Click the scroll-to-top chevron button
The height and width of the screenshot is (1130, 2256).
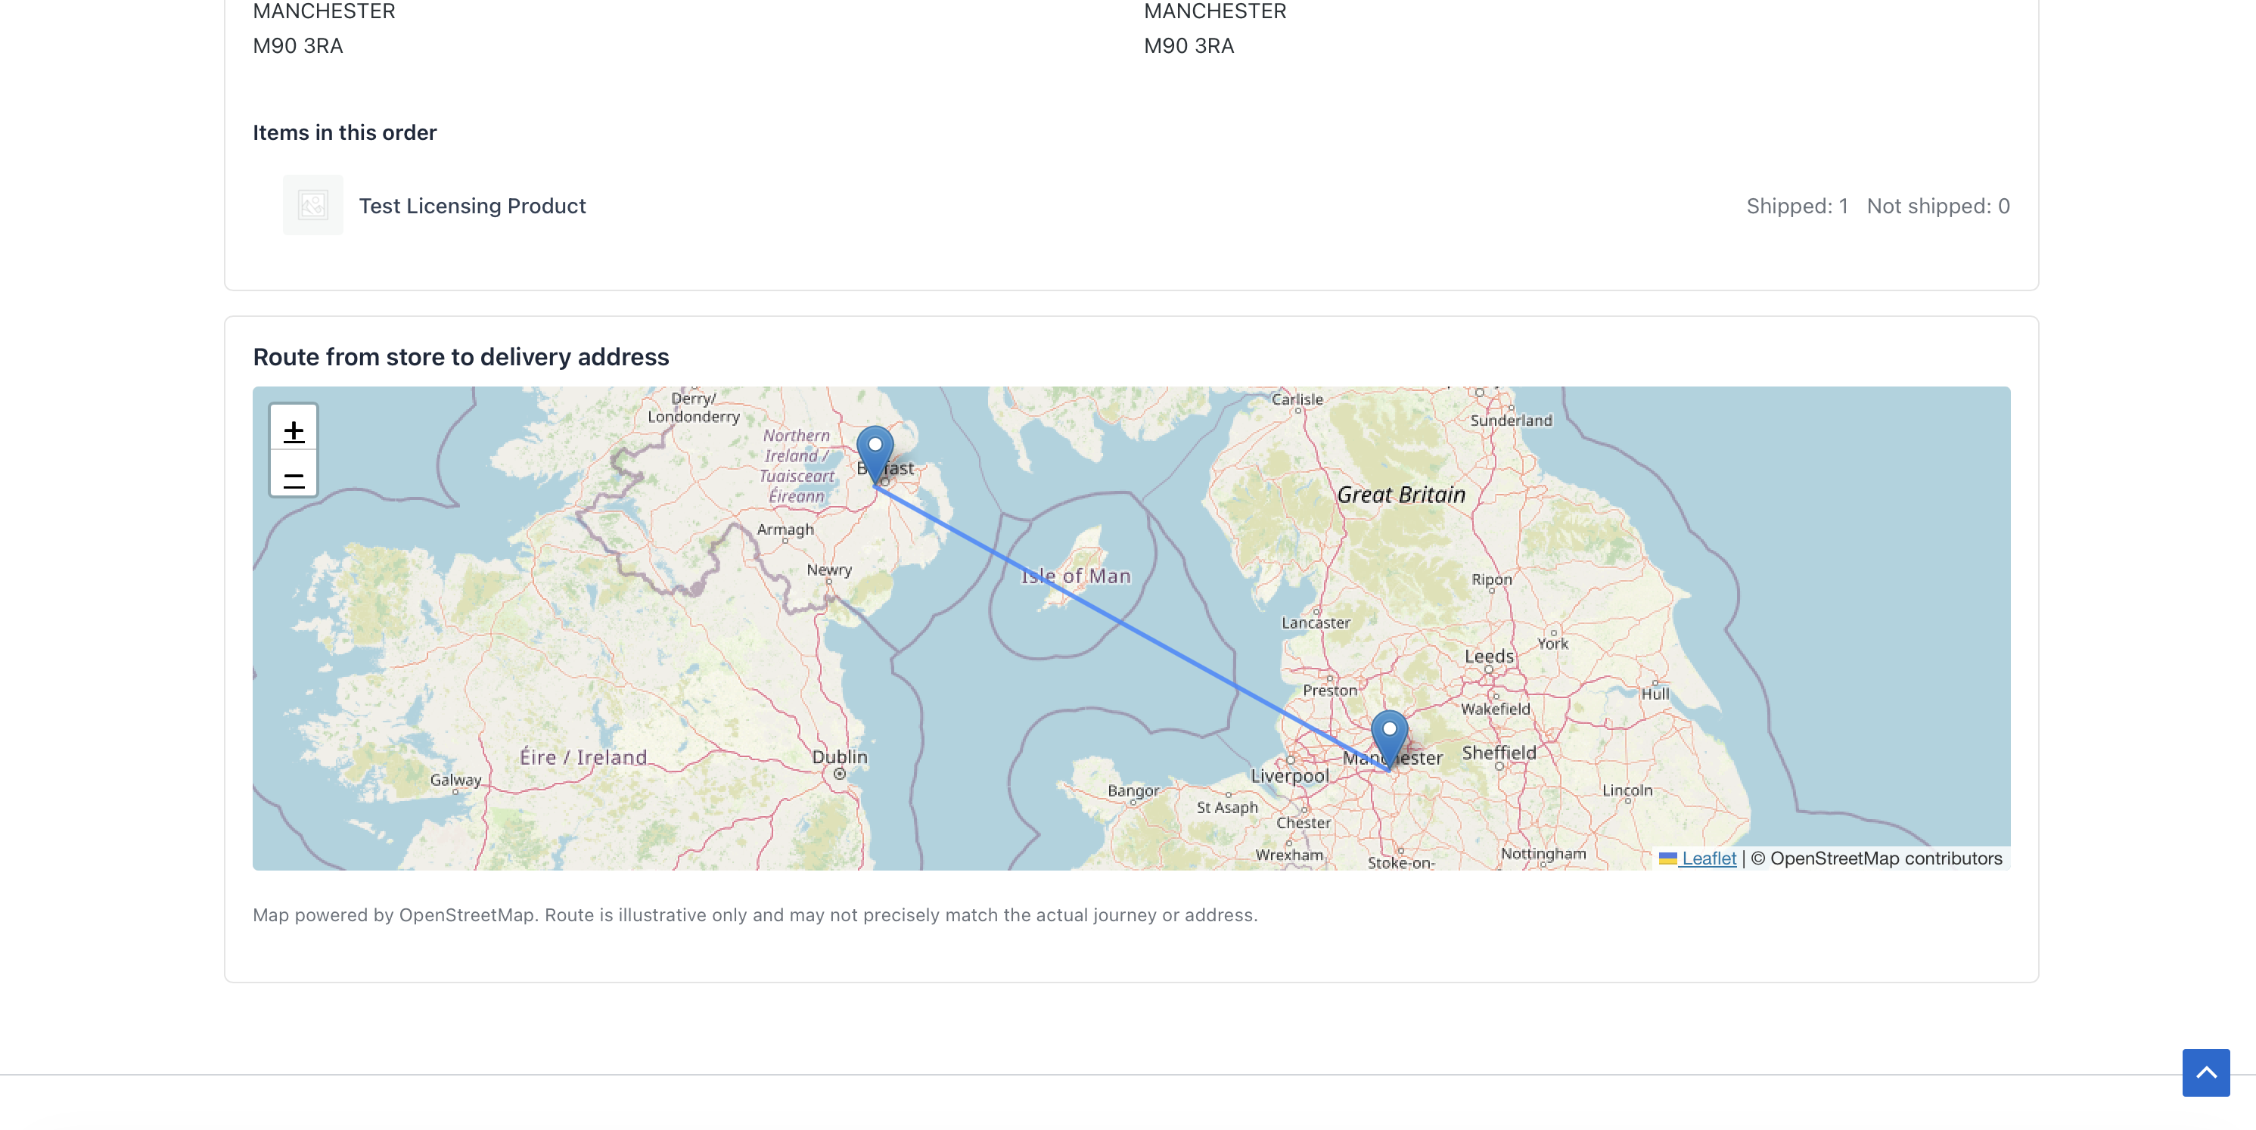[x=2206, y=1071]
